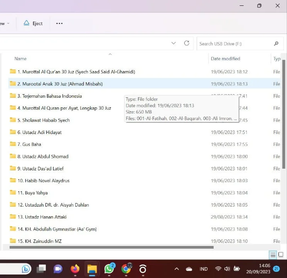287x278 pixels.
Task: Open the See more ellipsis menu
Action: coord(59,24)
